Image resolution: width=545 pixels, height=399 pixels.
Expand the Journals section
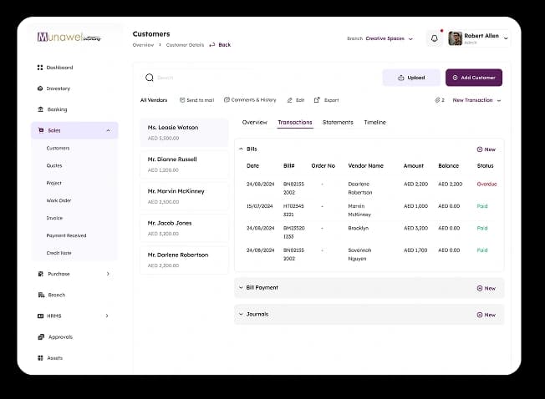[x=369, y=315]
